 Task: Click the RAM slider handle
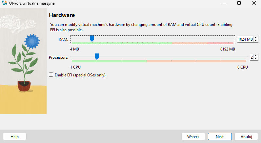click(x=92, y=39)
